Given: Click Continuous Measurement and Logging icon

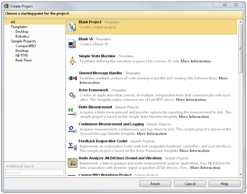Looking at the screenshot, I should point(71,129).
